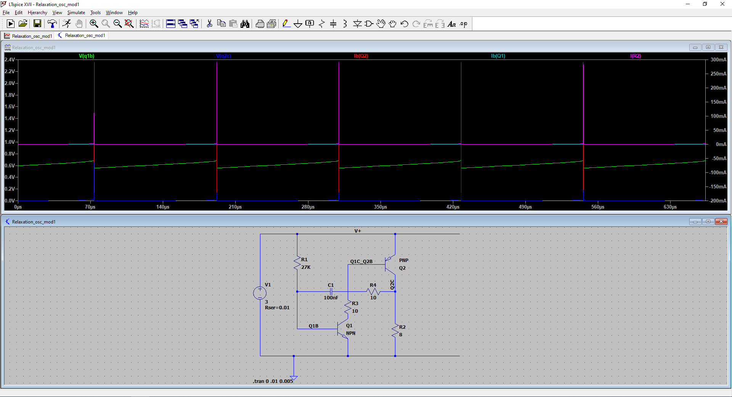Screen dimensions: 732x397
Task: Select the Draw Wire pencil tool
Action: click(x=286, y=24)
